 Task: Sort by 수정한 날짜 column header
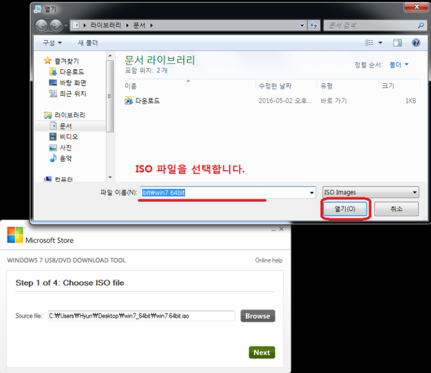(287, 86)
